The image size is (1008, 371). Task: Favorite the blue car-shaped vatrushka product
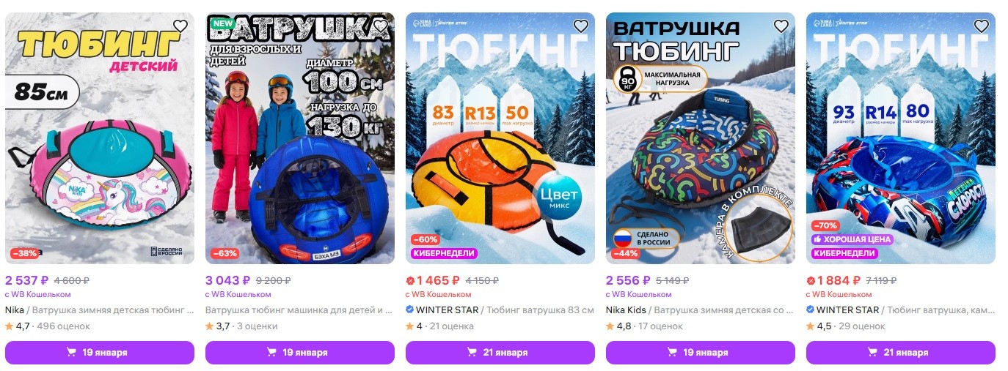tap(381, 26)
